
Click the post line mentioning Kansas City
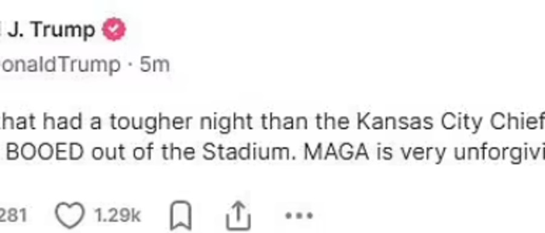(272, 123)
